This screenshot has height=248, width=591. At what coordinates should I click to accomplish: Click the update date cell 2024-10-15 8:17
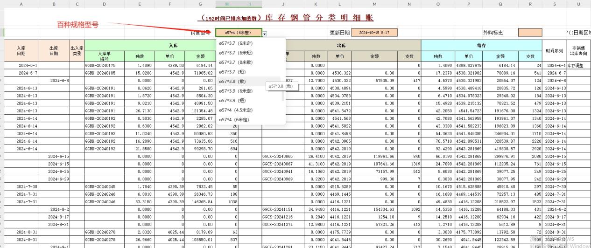click(374, 33)
